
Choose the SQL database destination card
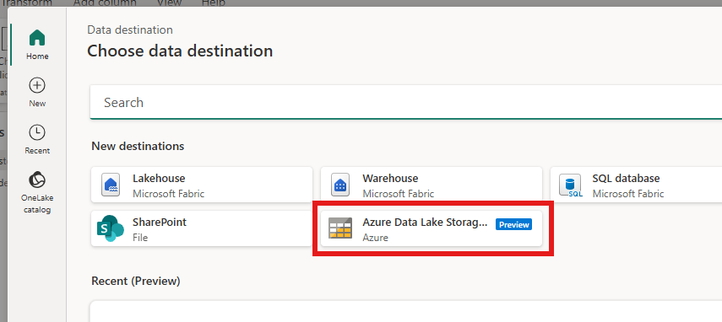point(636,185)
